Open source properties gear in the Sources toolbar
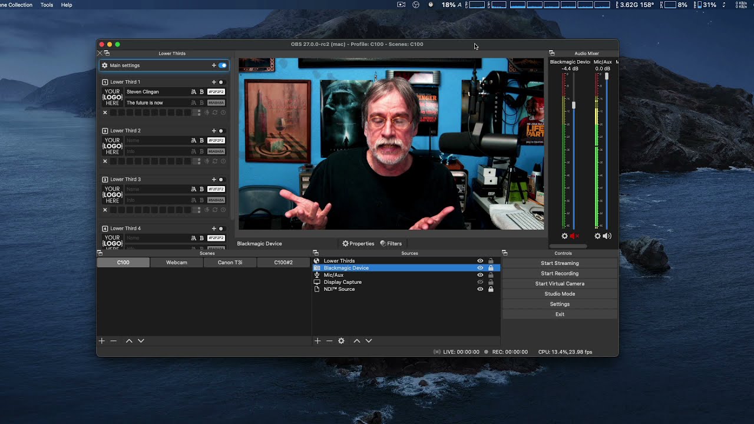Image resolution: width=754 pixels, height=424 pixels. point(341,341)
